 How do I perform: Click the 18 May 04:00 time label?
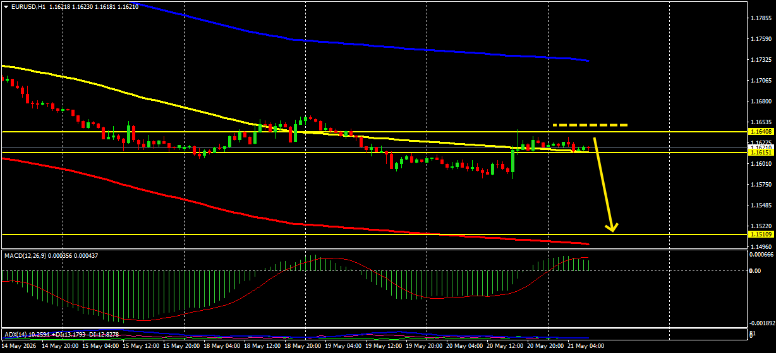pos(223,346)
